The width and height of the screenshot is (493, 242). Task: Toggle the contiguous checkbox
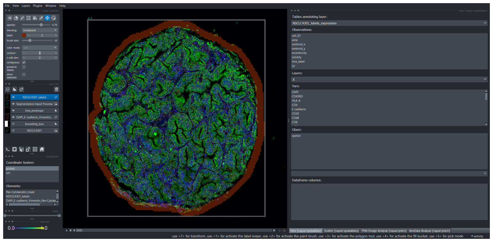click(24, 62)
